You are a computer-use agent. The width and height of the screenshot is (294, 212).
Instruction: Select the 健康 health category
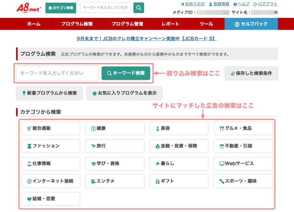click(115, 129)
